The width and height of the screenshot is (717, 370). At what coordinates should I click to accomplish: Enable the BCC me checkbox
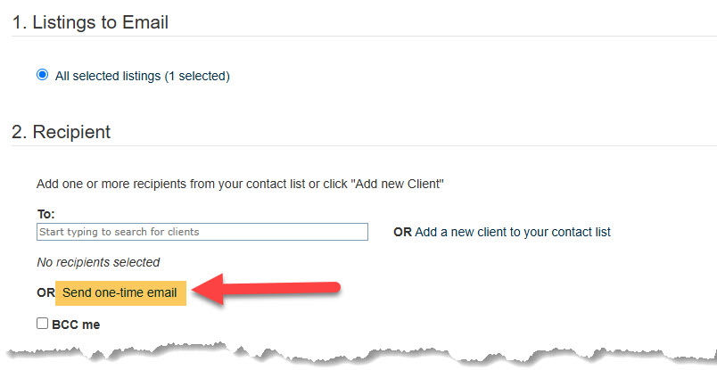pyautogui.click(x=43, y=324)
